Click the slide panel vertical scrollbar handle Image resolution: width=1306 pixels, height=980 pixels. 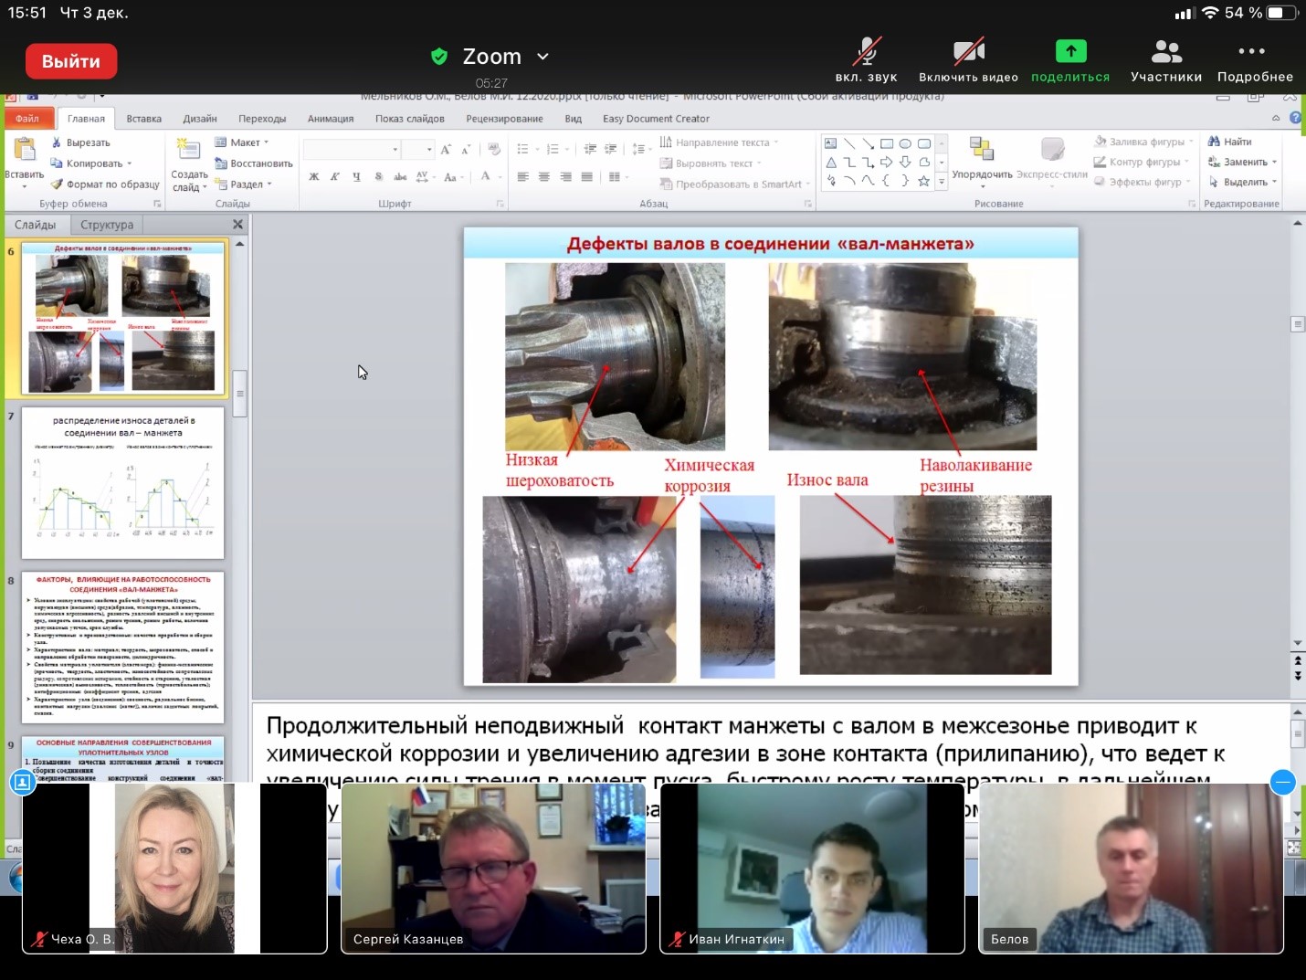pos(240,394)
